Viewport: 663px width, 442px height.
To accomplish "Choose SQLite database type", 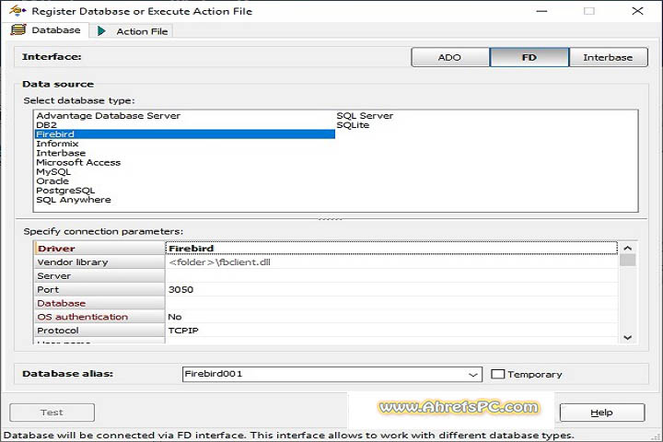I will click(x=353, y=125).
